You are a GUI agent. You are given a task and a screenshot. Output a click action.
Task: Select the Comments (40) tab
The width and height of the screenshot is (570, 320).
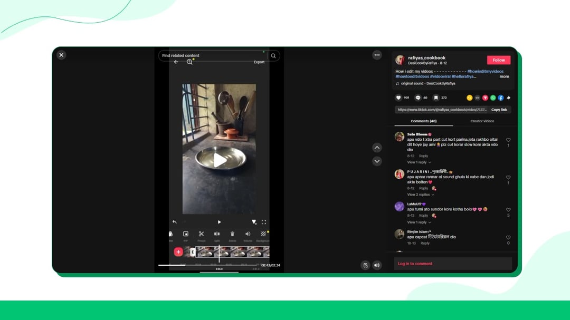pos(423,121)
